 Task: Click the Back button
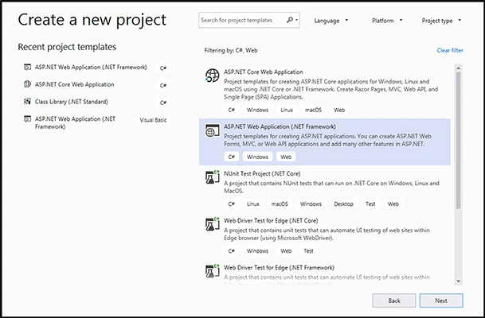coord(394,301)
